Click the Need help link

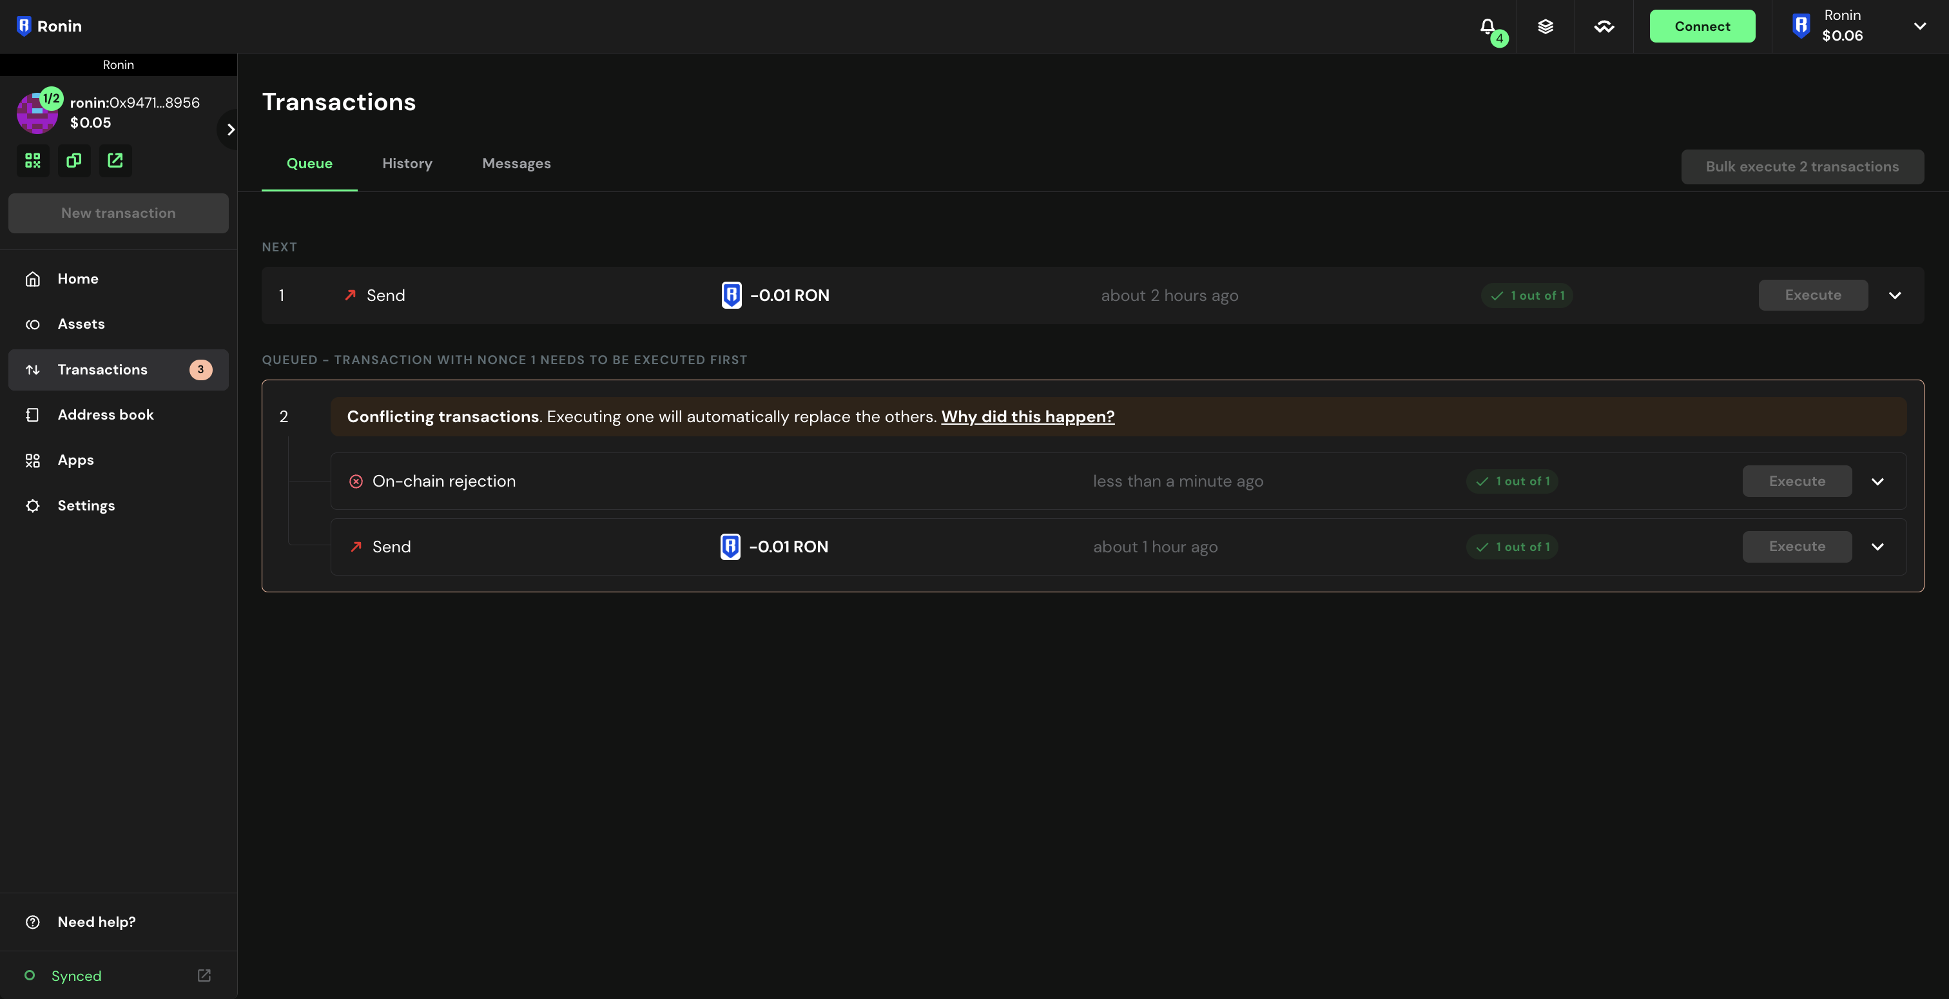pos(96,922)
